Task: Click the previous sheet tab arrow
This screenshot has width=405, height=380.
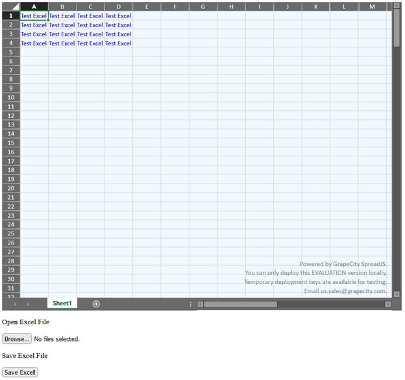Action: [15, 304]
